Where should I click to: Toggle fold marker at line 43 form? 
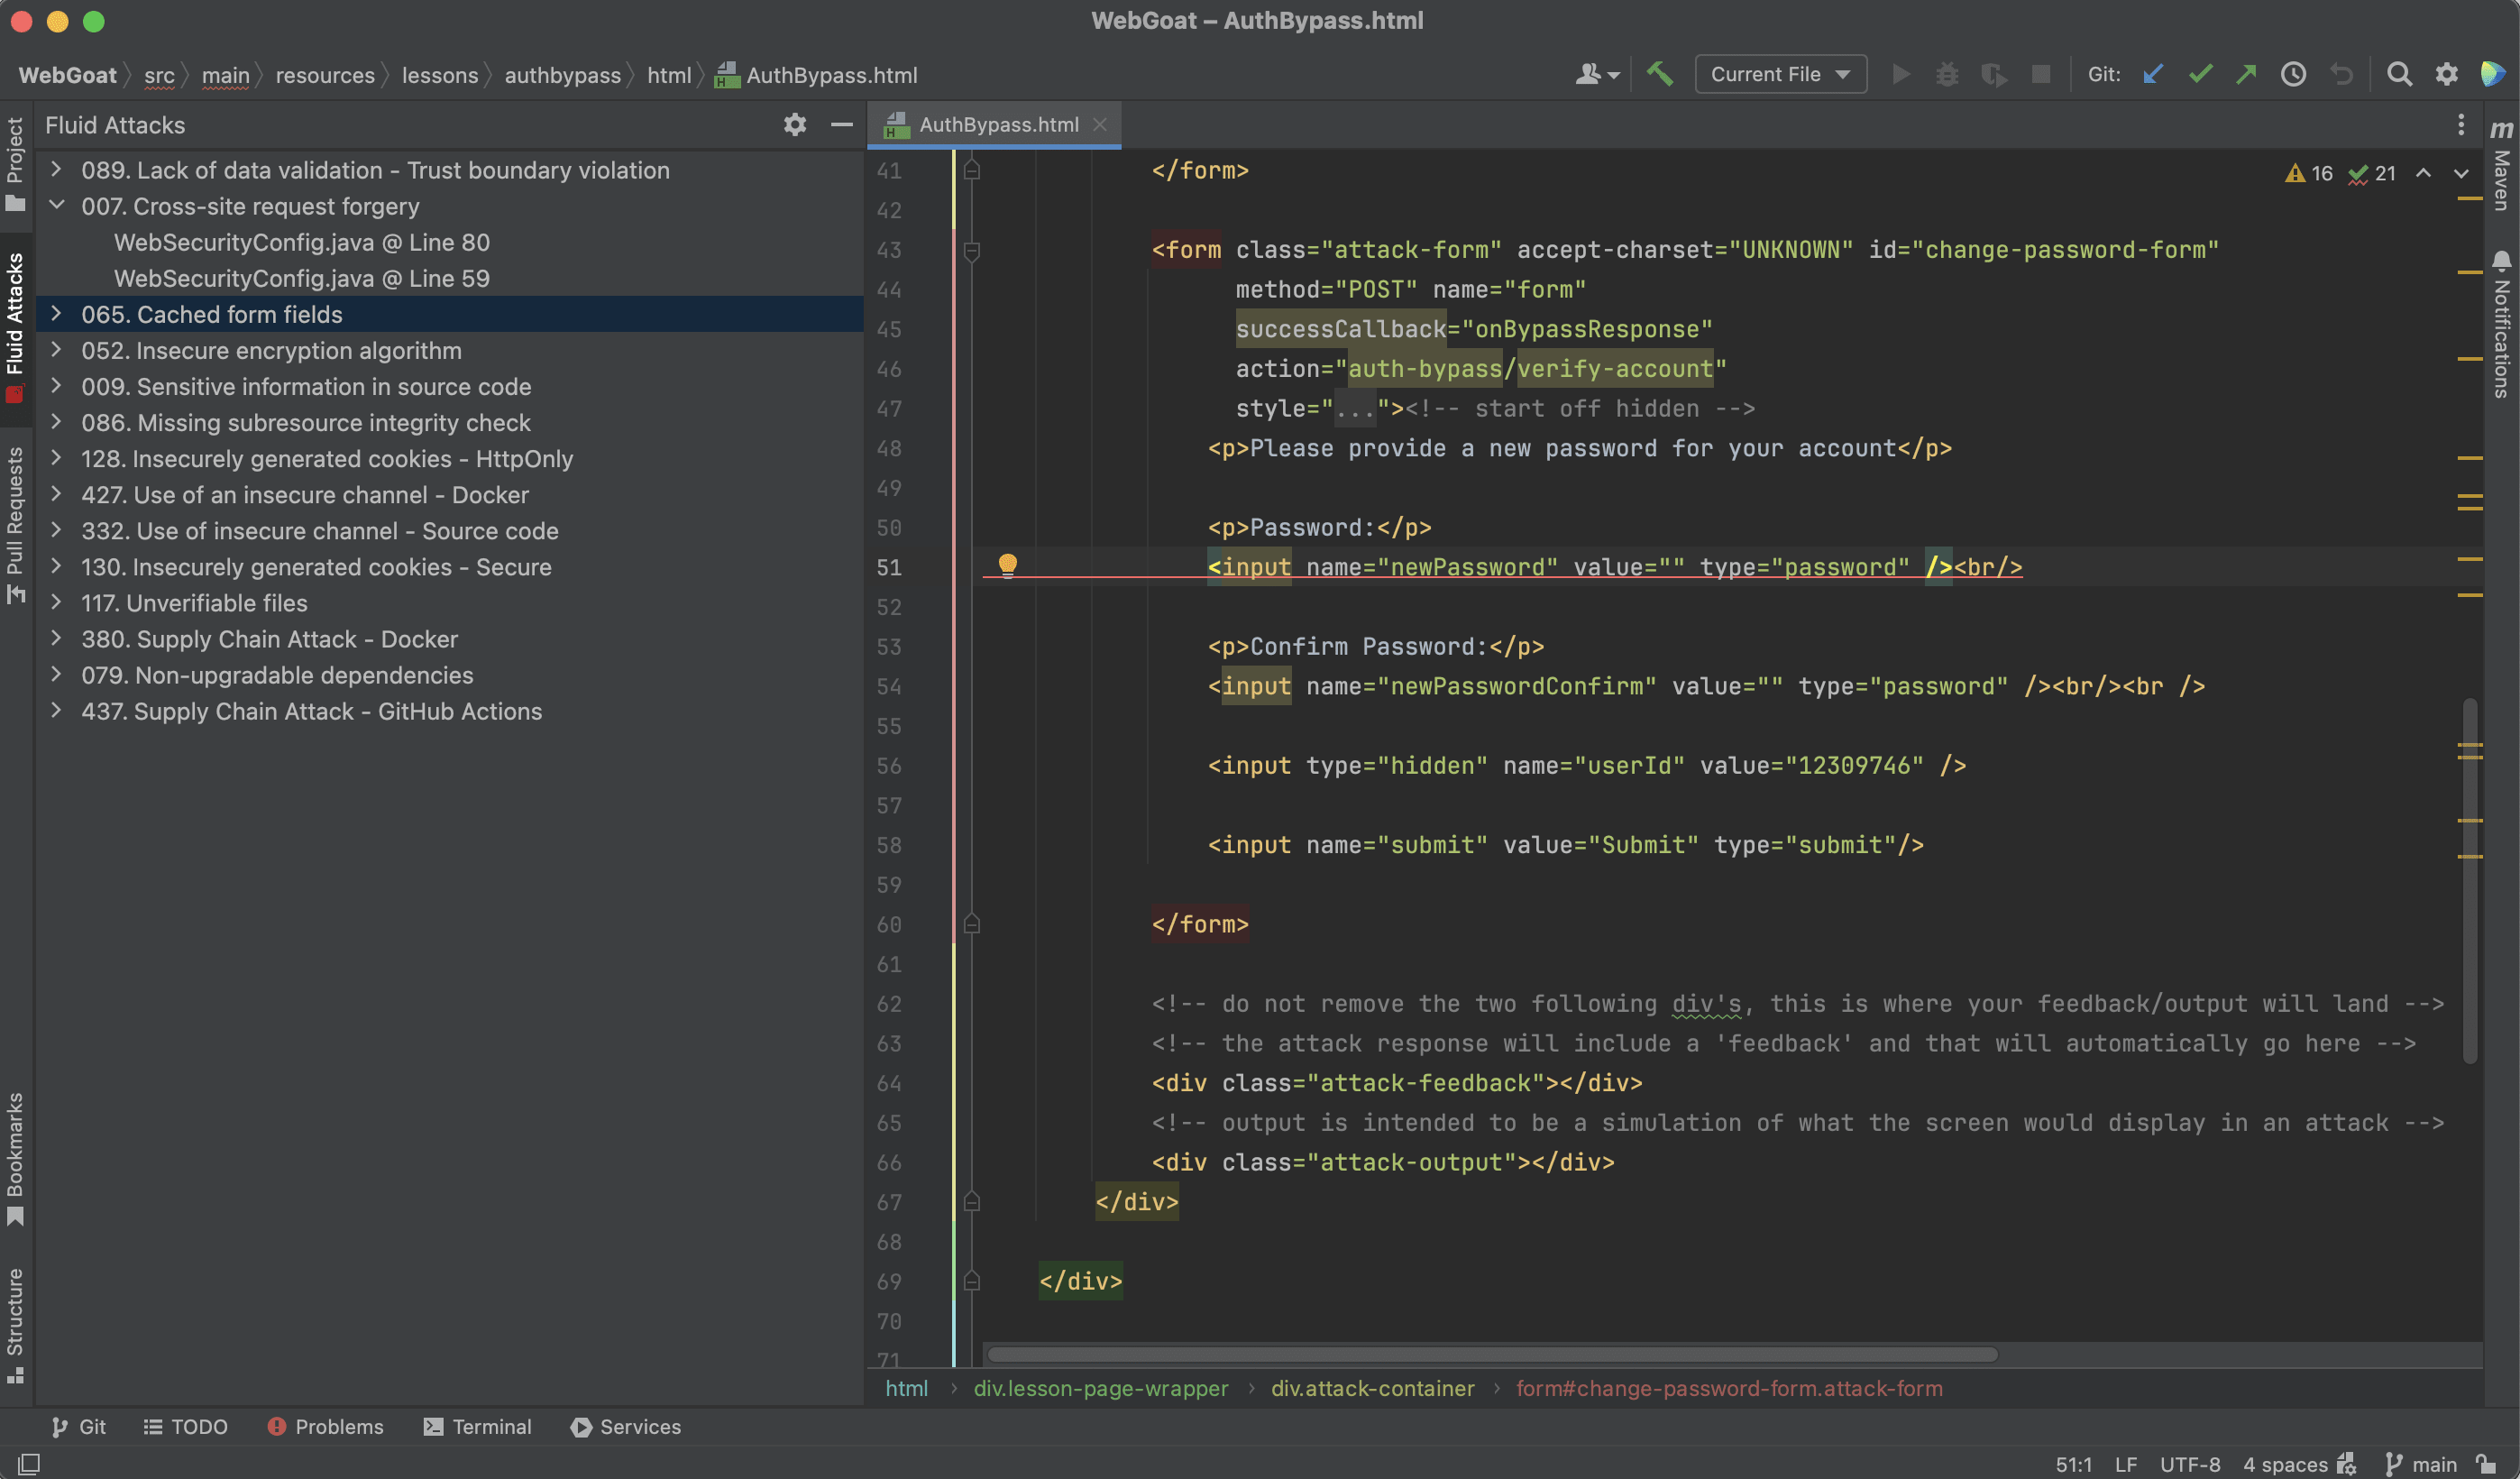(x=971, y=250)
